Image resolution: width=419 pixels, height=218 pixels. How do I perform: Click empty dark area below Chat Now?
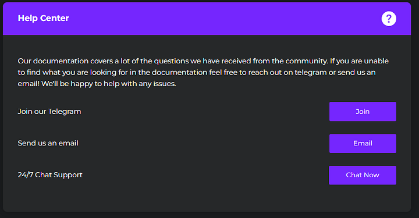(x=363, y=199)
